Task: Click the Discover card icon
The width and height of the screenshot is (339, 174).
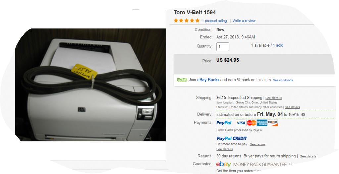Action: click(273, 123)
